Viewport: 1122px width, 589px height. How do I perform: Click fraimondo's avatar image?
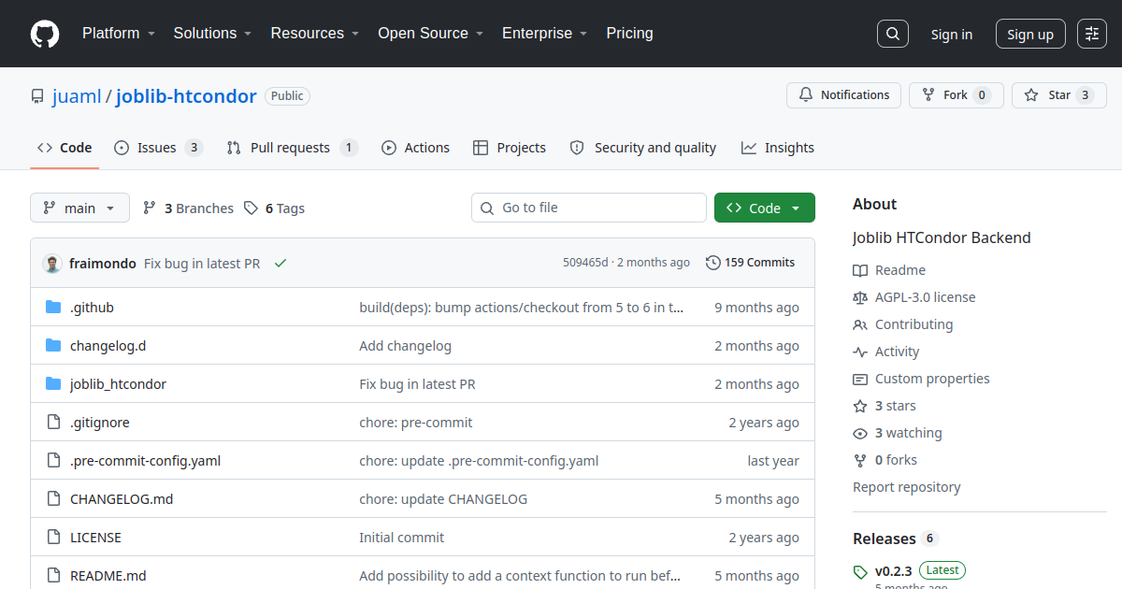point(52,264)
